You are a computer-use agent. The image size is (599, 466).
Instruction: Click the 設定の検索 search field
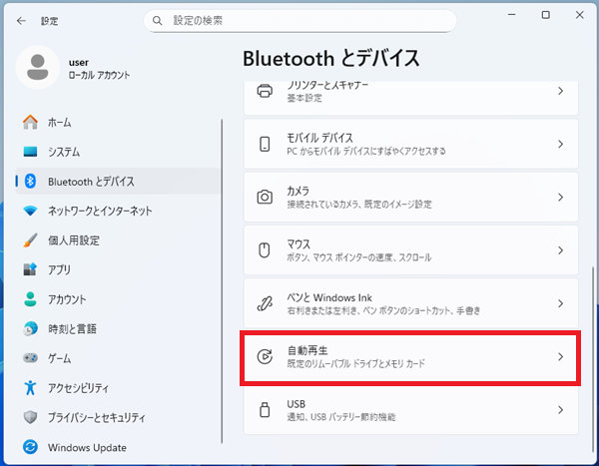pyautogui.click(x=299, y=21)
